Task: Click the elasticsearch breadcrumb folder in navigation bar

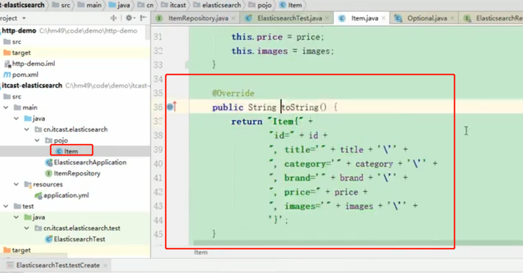Action: click(217, 5)
